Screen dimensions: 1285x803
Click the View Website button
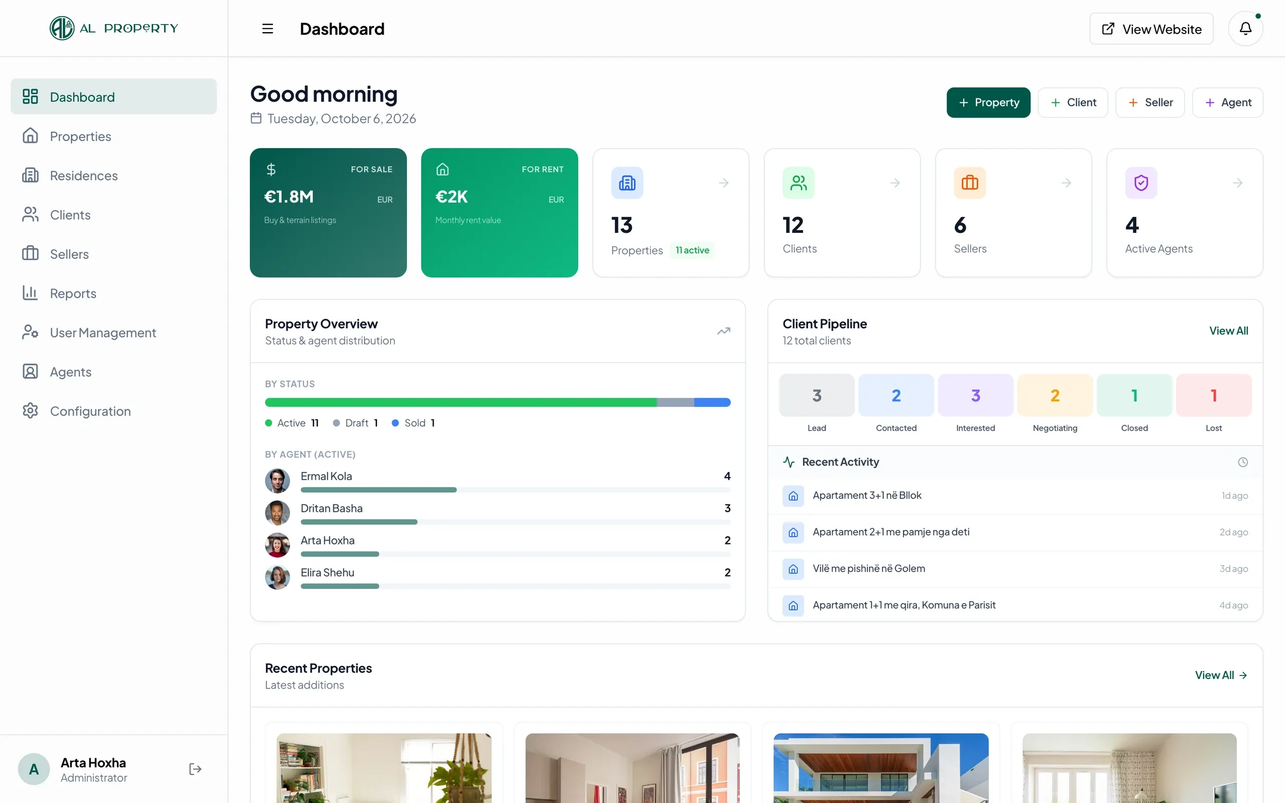(x=1150, y=29)
